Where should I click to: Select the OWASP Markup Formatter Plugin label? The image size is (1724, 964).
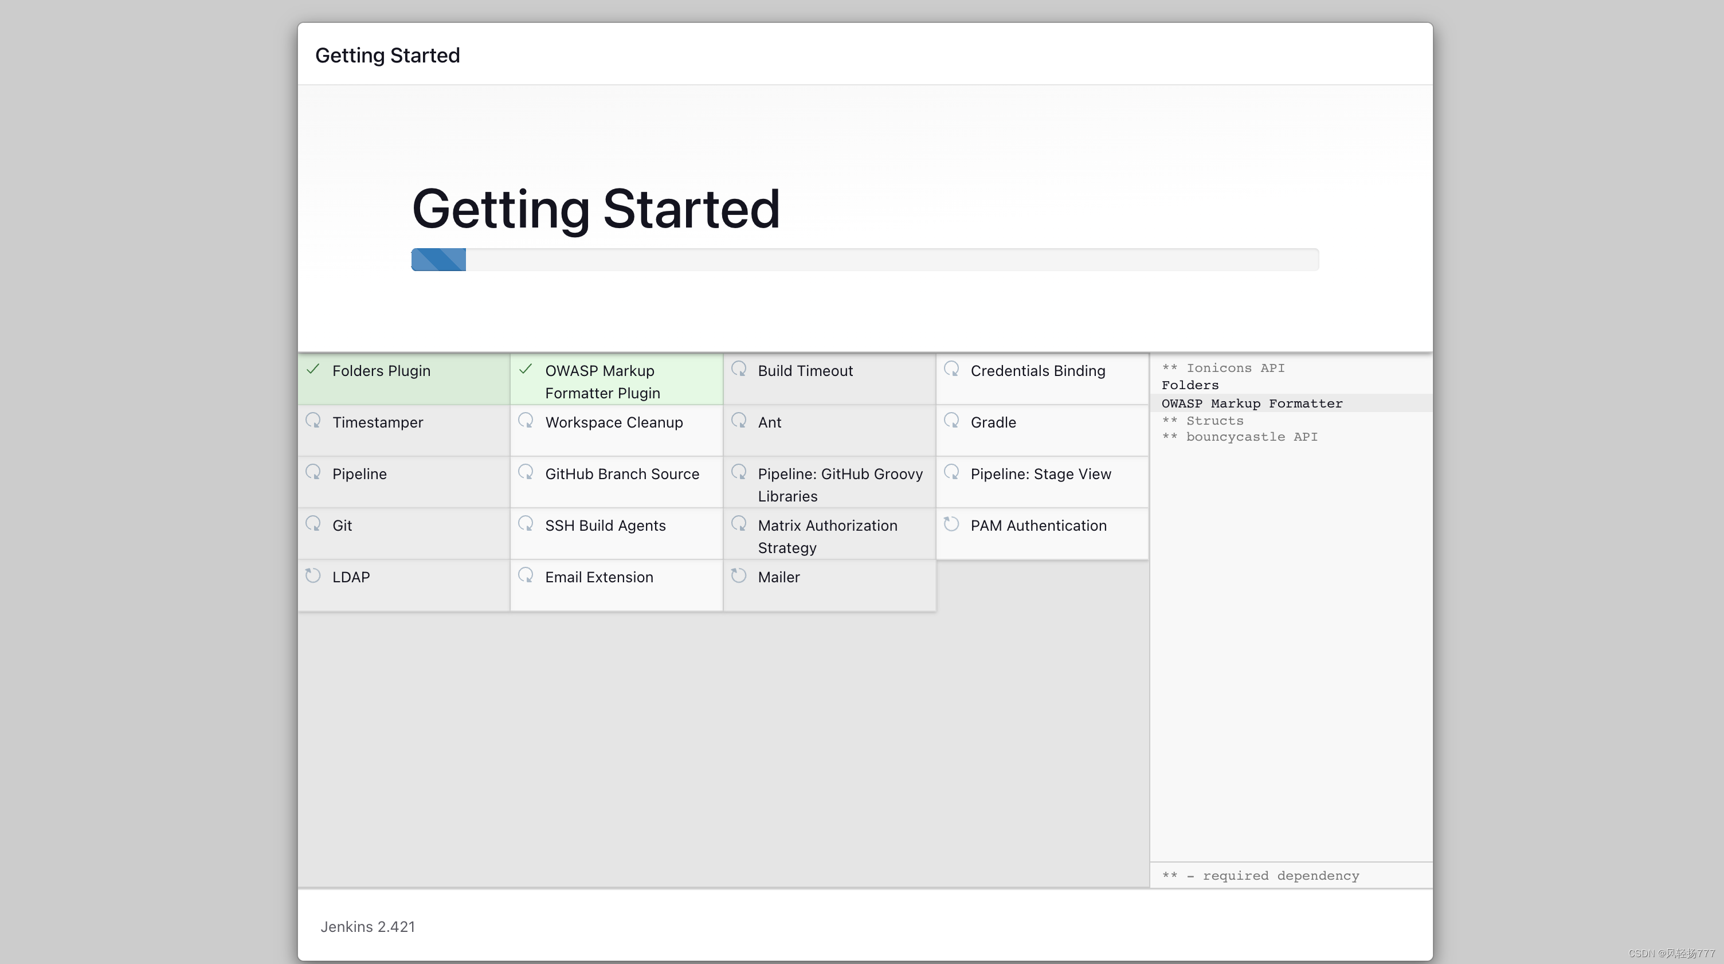602,382
